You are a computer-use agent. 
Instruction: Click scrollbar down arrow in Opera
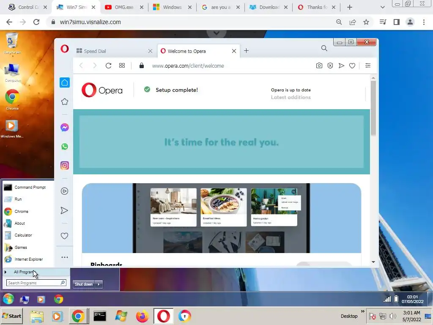373,262
